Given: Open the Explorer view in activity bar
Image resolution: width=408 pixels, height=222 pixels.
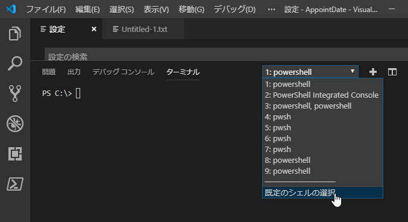Looking at the screenshot, I should pyautogui.click(x=15, y=33).
